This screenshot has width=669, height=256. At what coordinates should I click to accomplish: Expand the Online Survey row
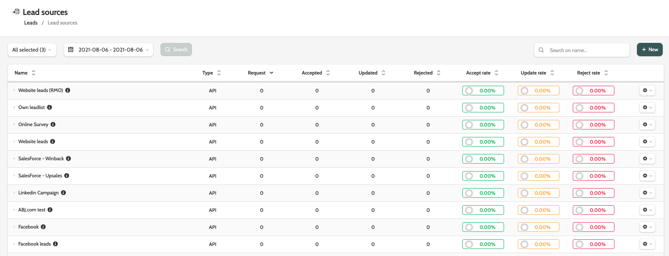tap(14, 124)
